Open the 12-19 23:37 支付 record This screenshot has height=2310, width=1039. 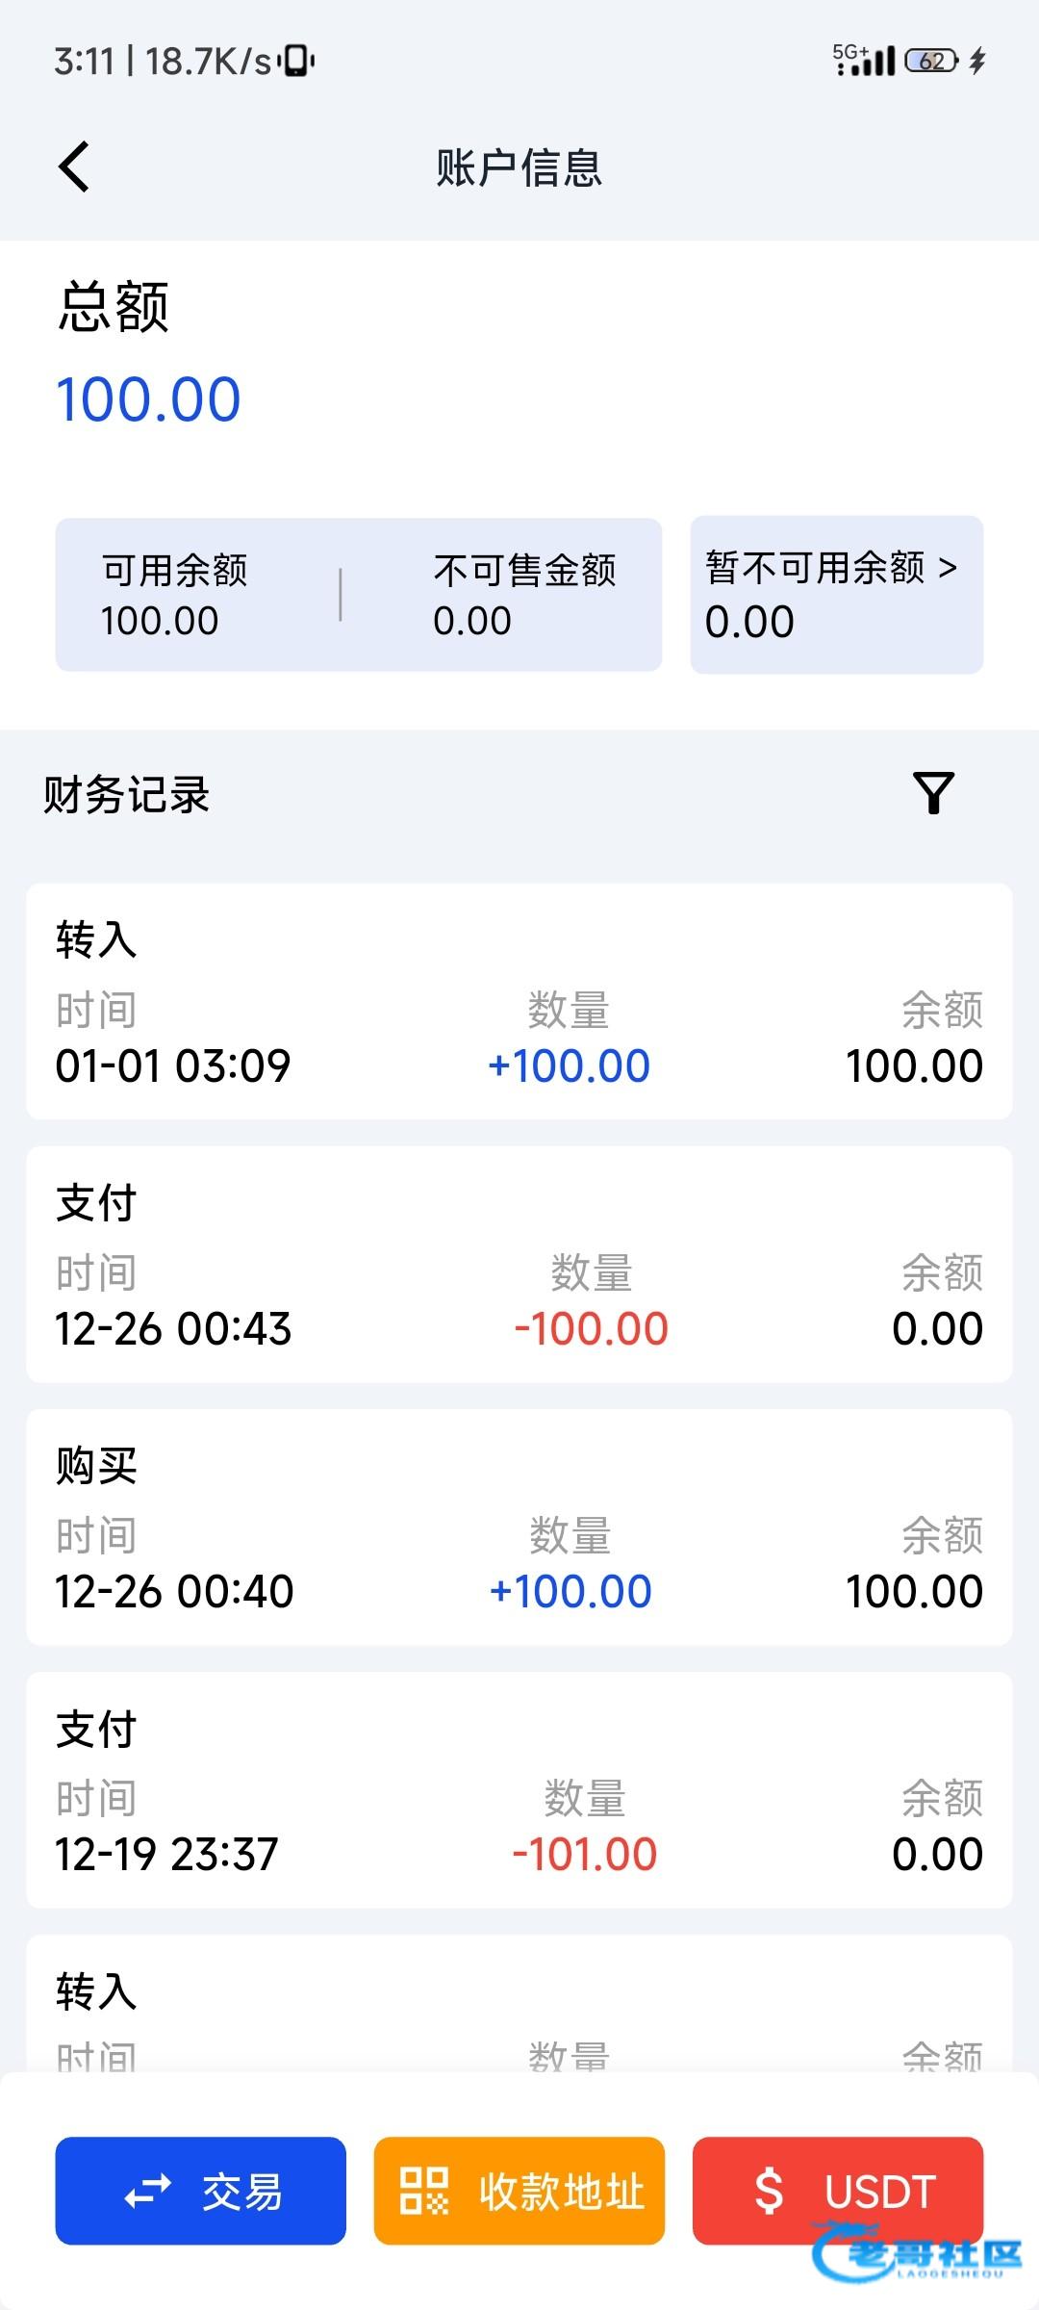coord(519,1789)
